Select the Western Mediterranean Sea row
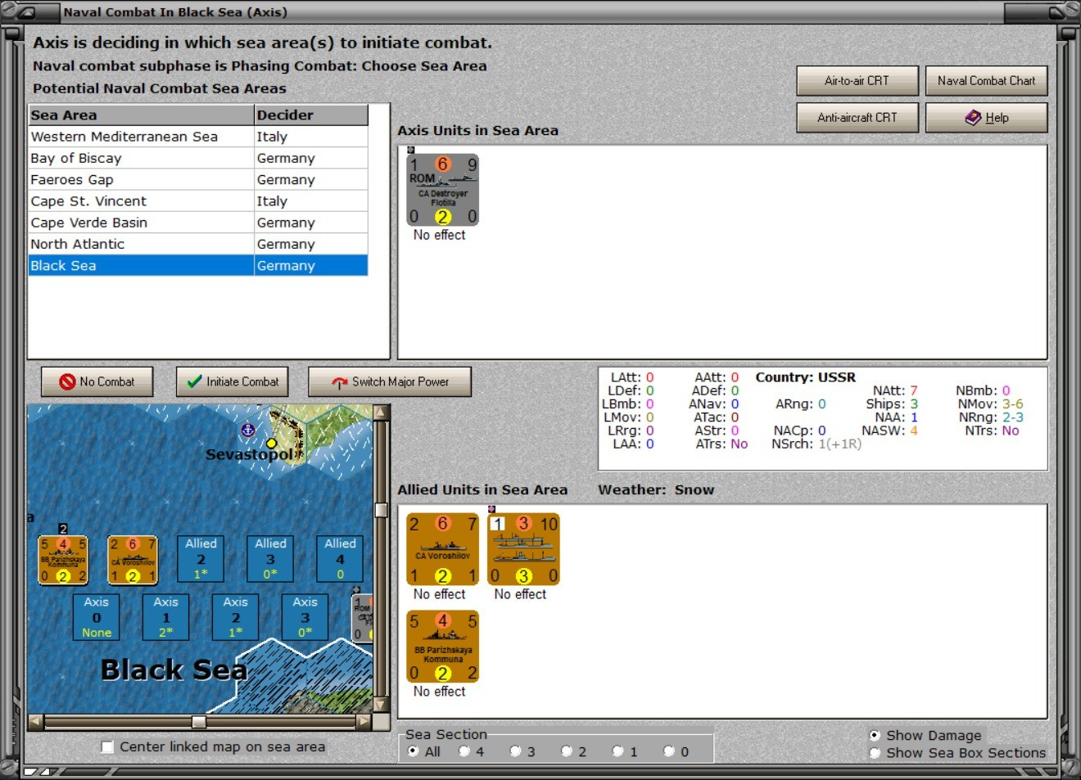Viewport: 1081px width, 780px height. coord(198,137)
